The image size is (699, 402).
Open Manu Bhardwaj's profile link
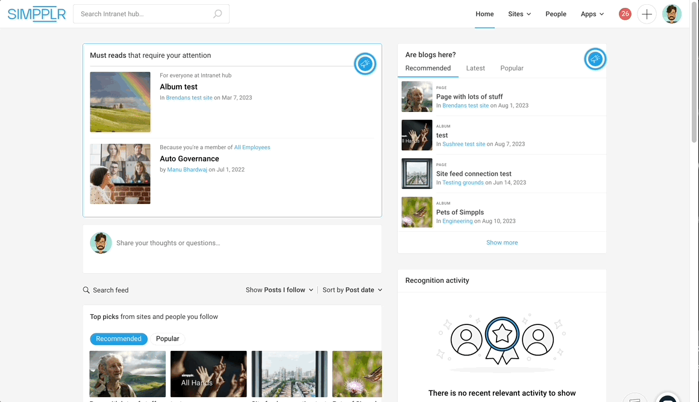187,169
